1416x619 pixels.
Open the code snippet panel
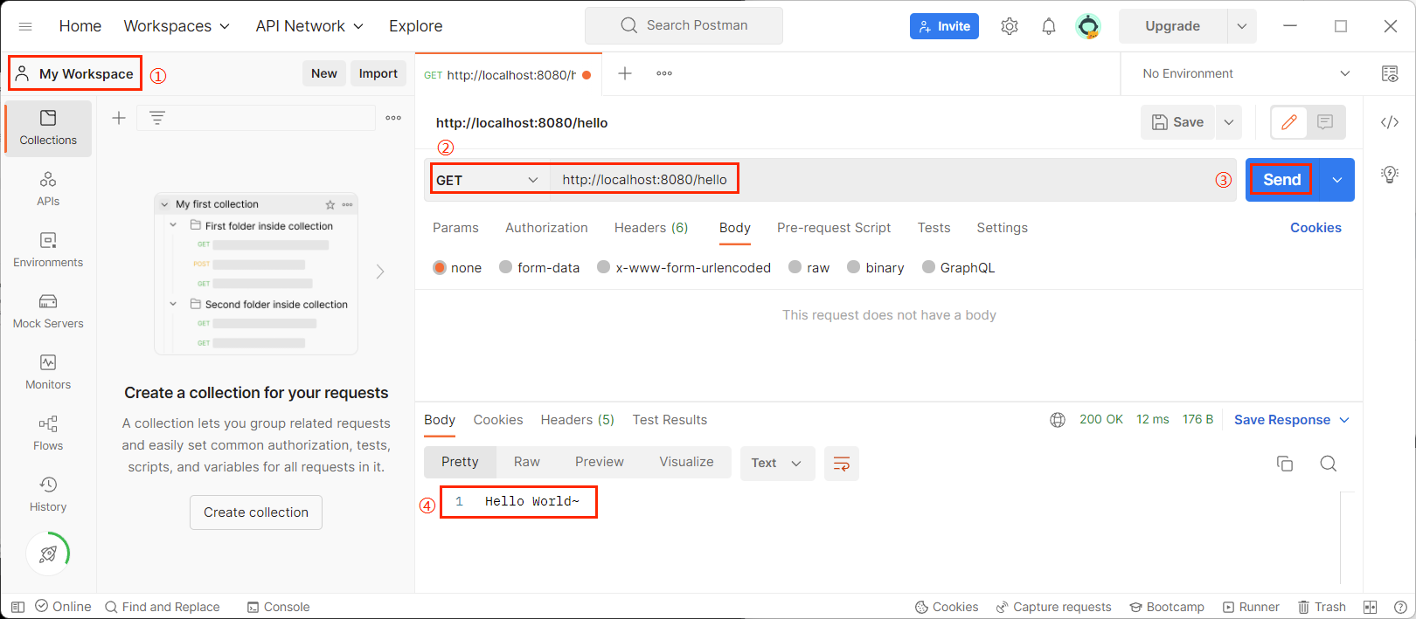pos(1390,122)
